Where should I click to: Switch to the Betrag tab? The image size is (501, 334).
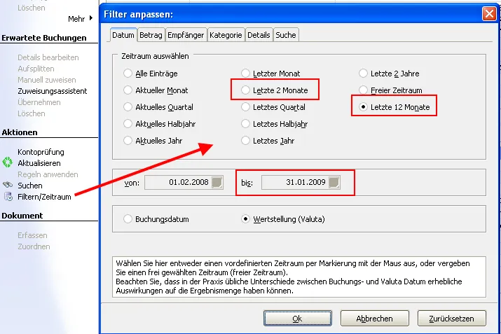click(151, 34)
